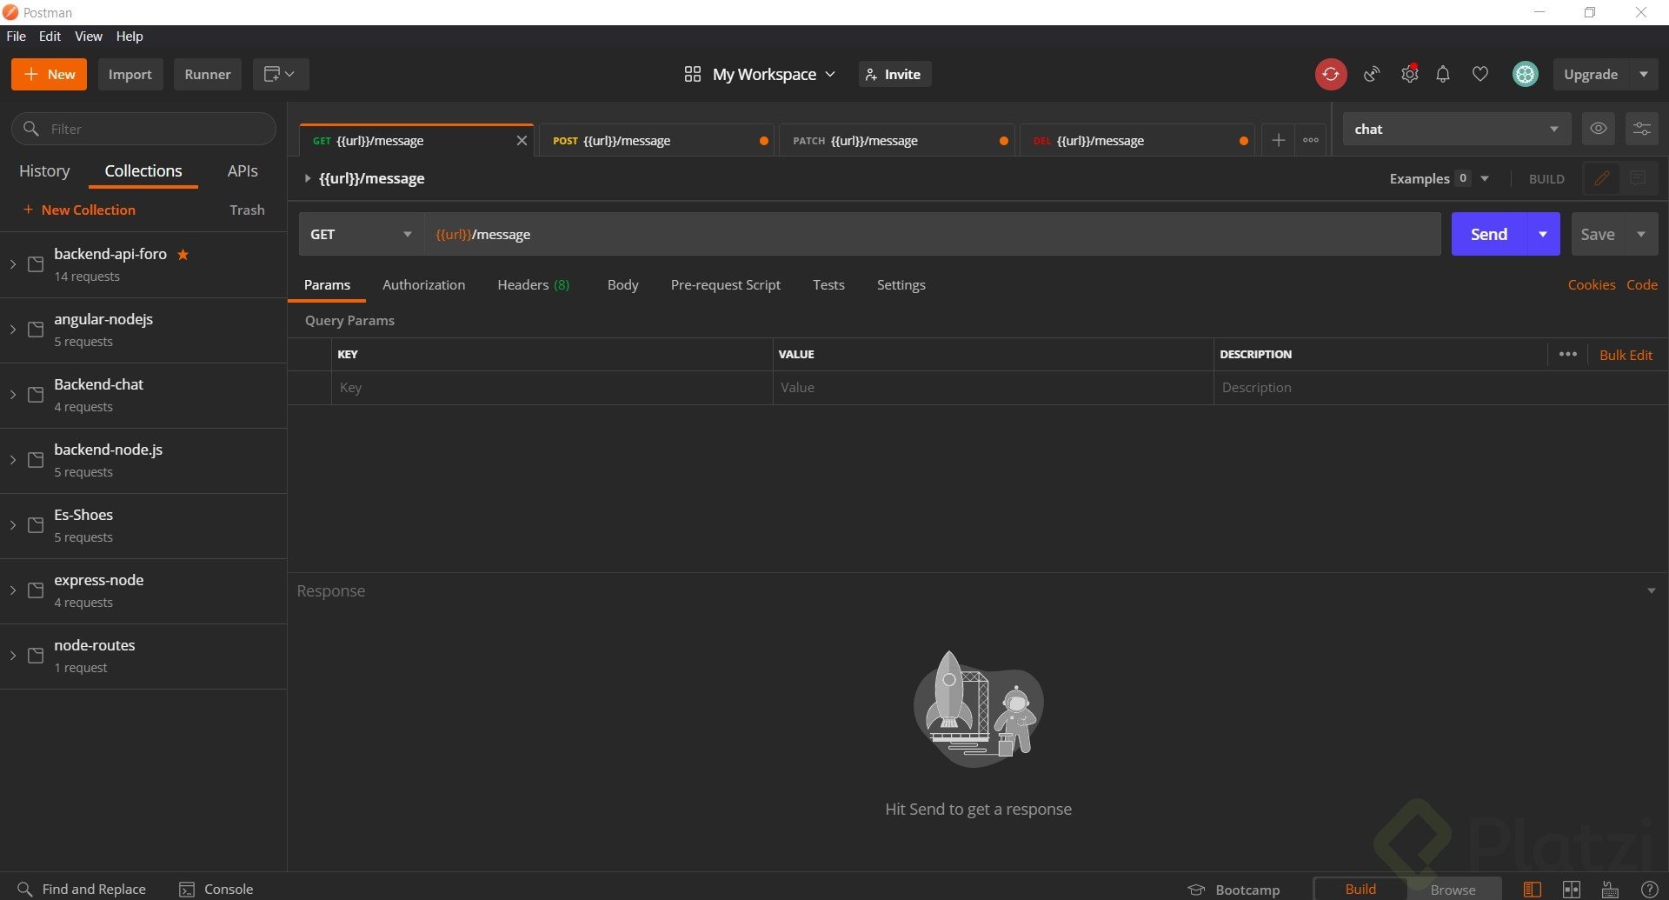1669x900 pixels.
Task: Click New Collection
Action: [79, 210]
